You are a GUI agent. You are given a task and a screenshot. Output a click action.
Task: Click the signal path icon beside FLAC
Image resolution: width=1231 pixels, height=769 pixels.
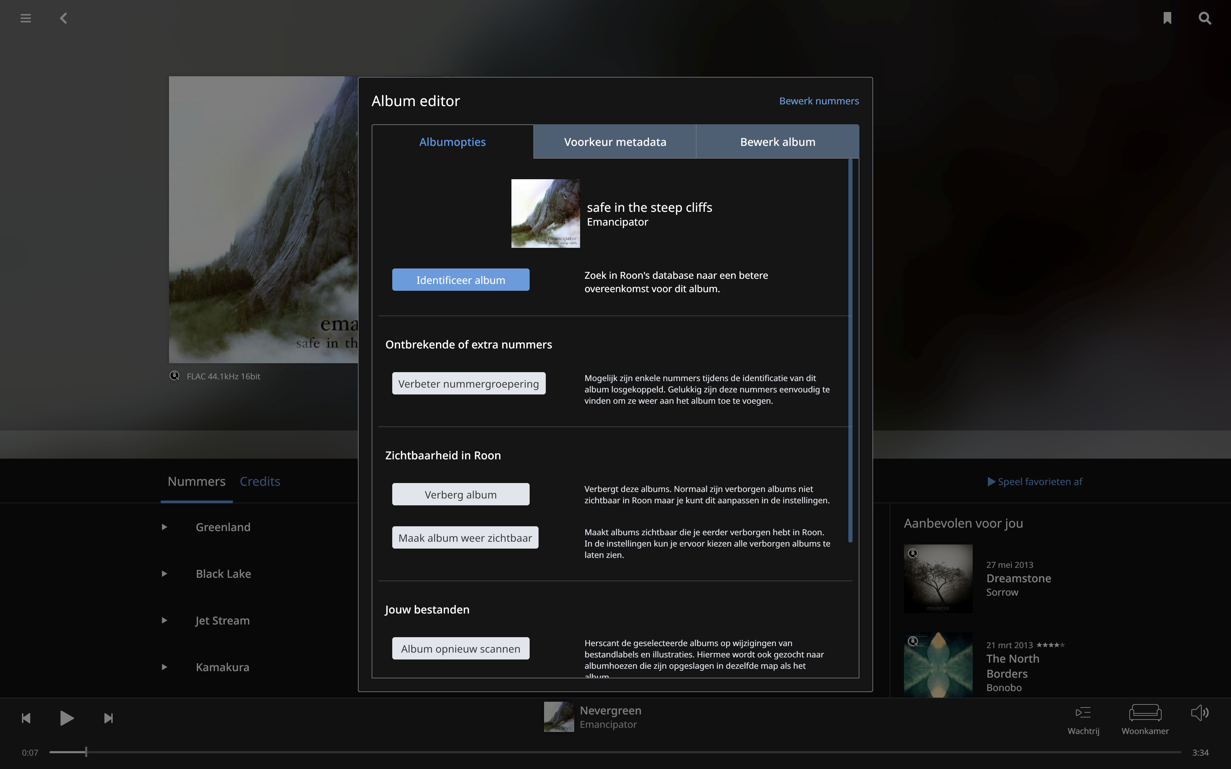[174, 376]
